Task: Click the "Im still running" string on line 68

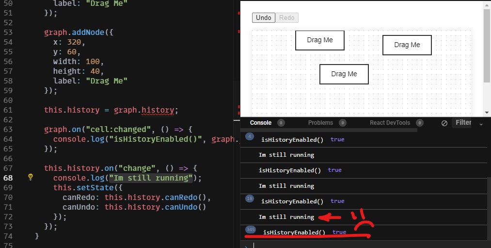Action: coord(151,178)
